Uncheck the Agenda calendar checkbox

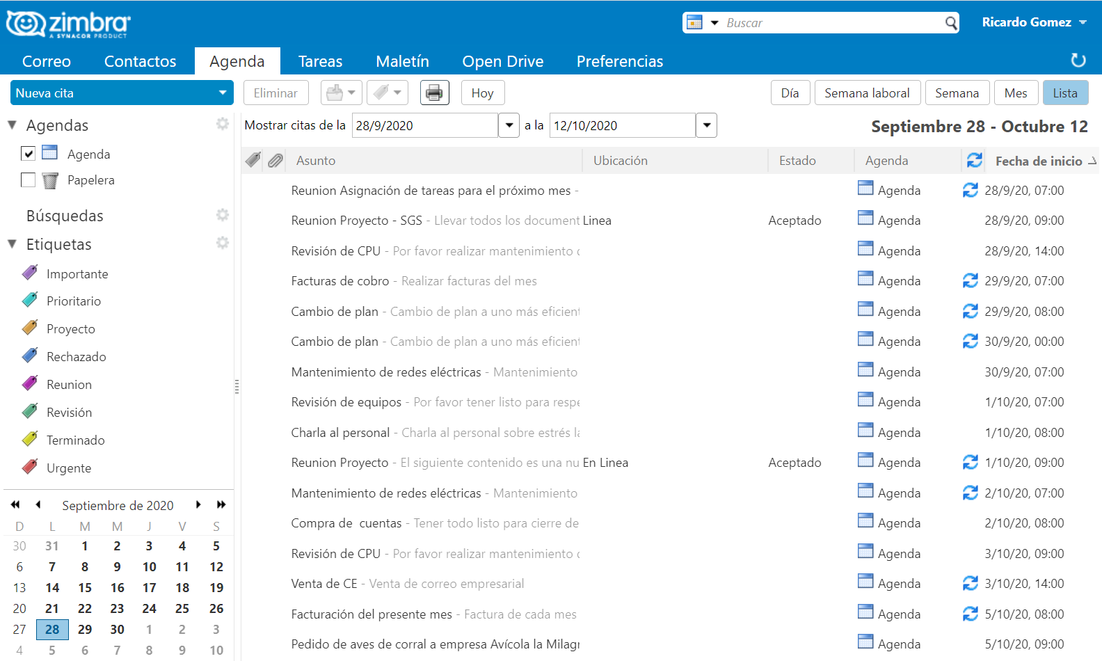pos(28,154)
